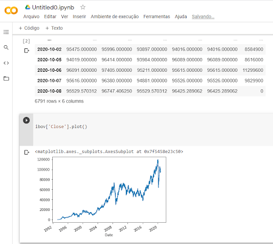Image resolution: width=273 pixels, height=244 pixels.
Task: Open the Files folder sidebar icon
Action: (x=6, y=79)
